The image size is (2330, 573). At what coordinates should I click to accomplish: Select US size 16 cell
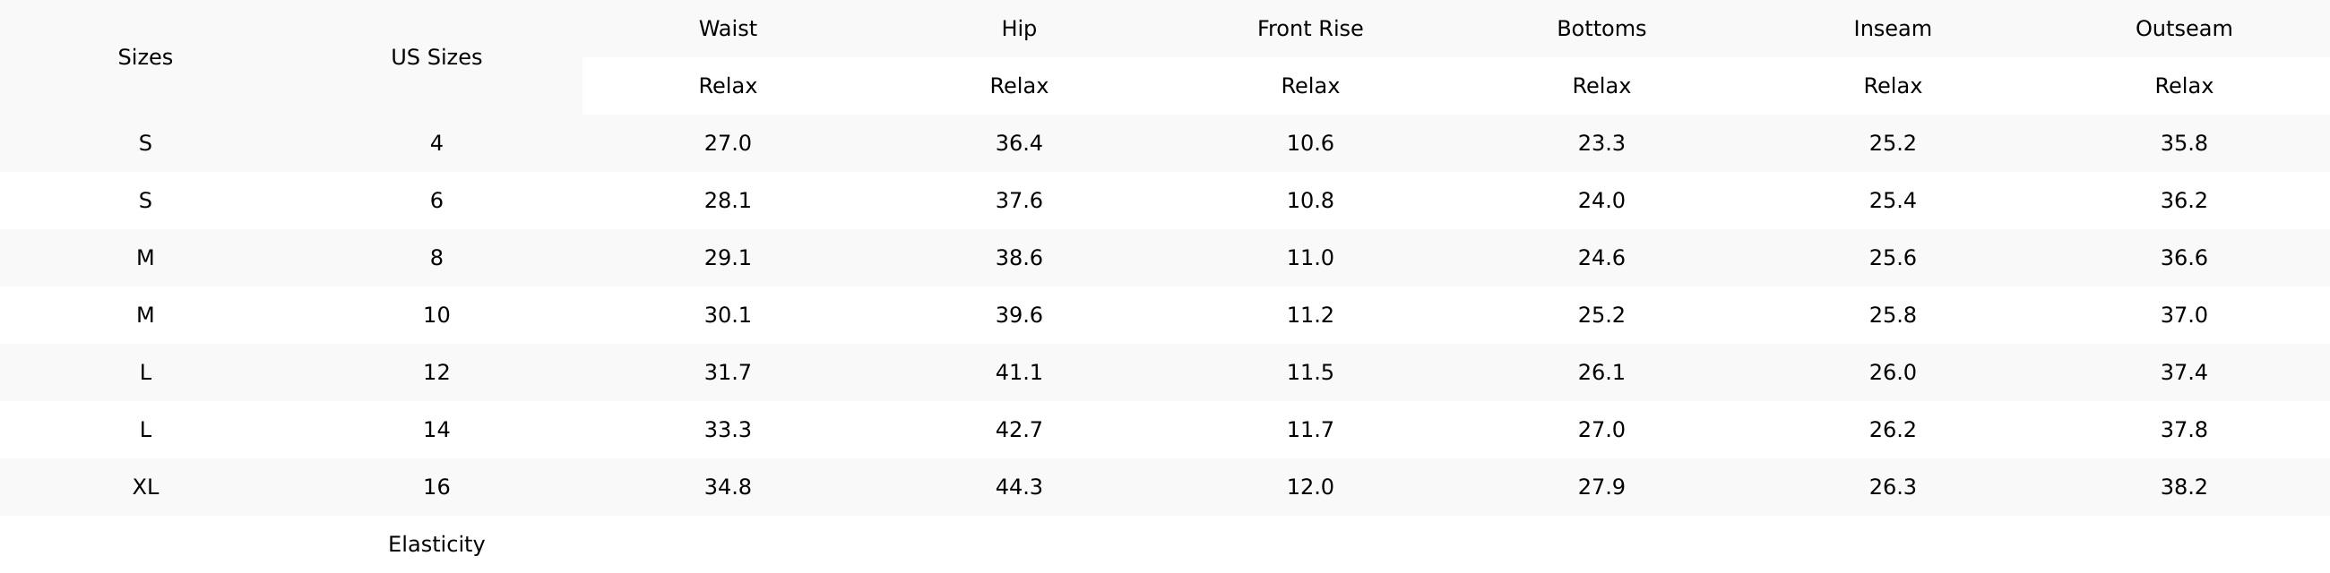[436, 487]
